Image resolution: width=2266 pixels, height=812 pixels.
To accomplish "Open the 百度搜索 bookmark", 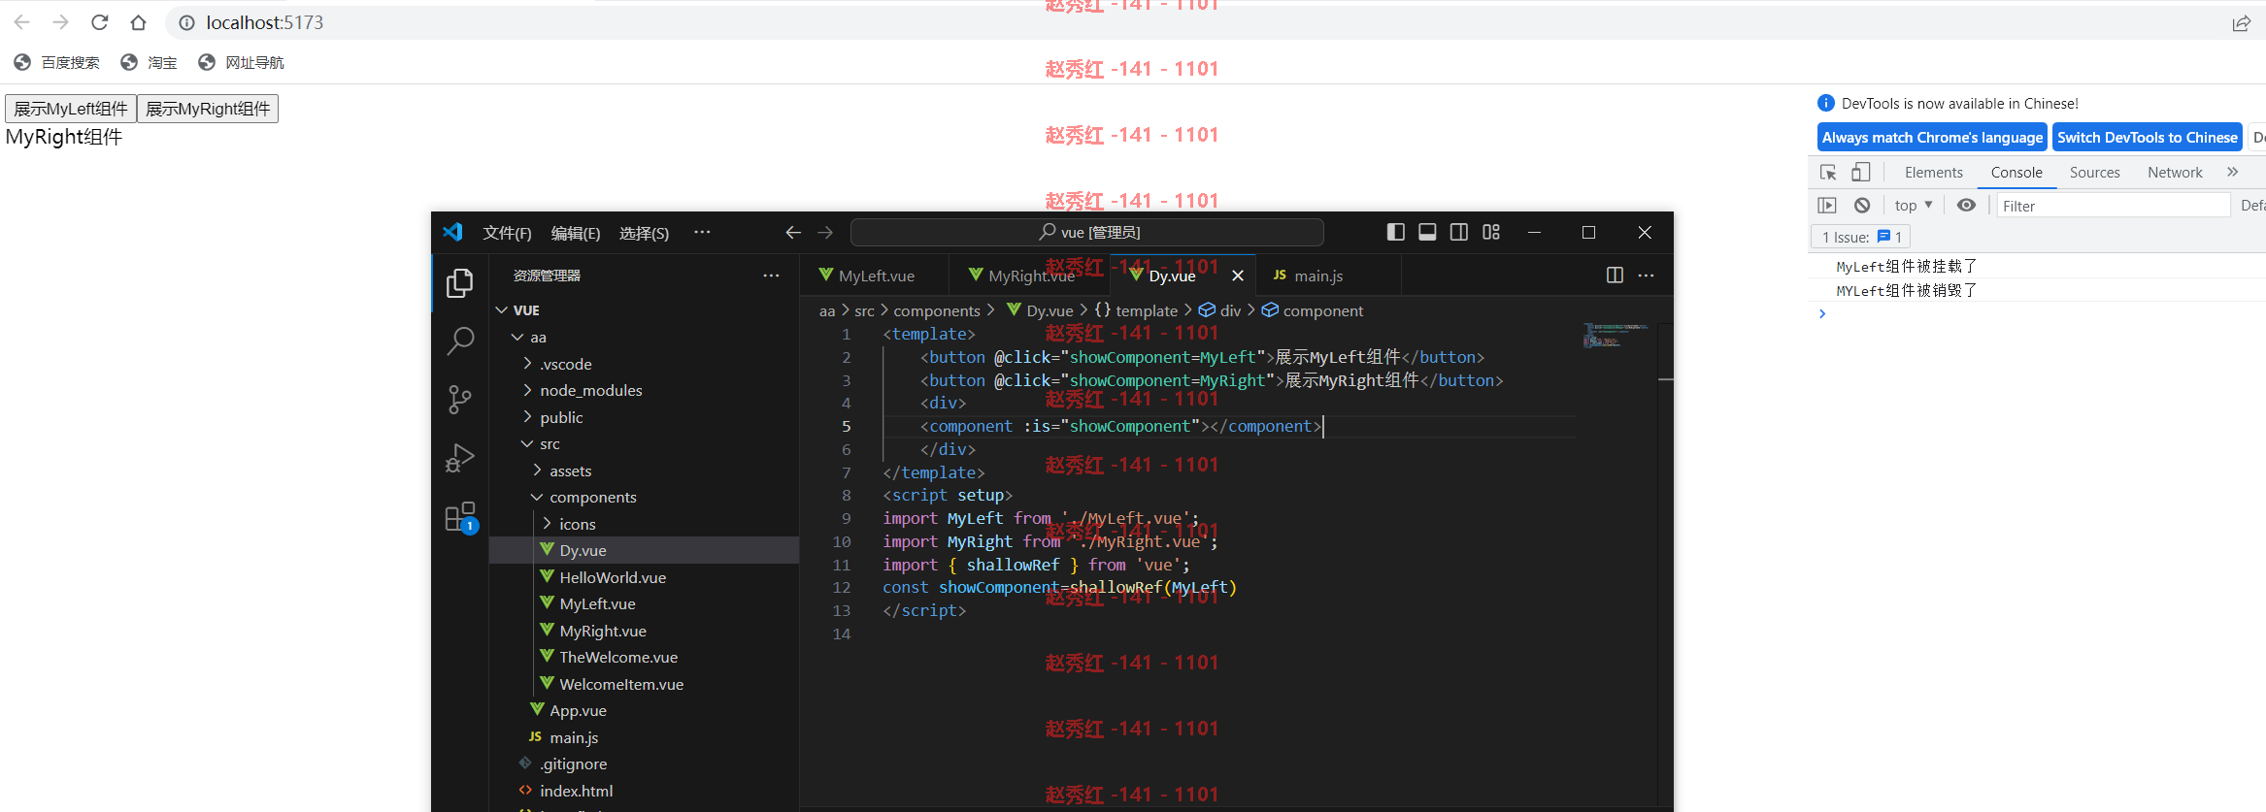I will coord(57,62).
